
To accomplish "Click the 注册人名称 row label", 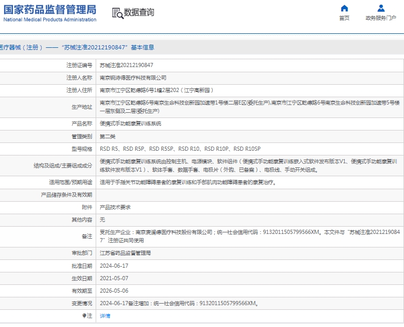I will [x=79, y=78].
